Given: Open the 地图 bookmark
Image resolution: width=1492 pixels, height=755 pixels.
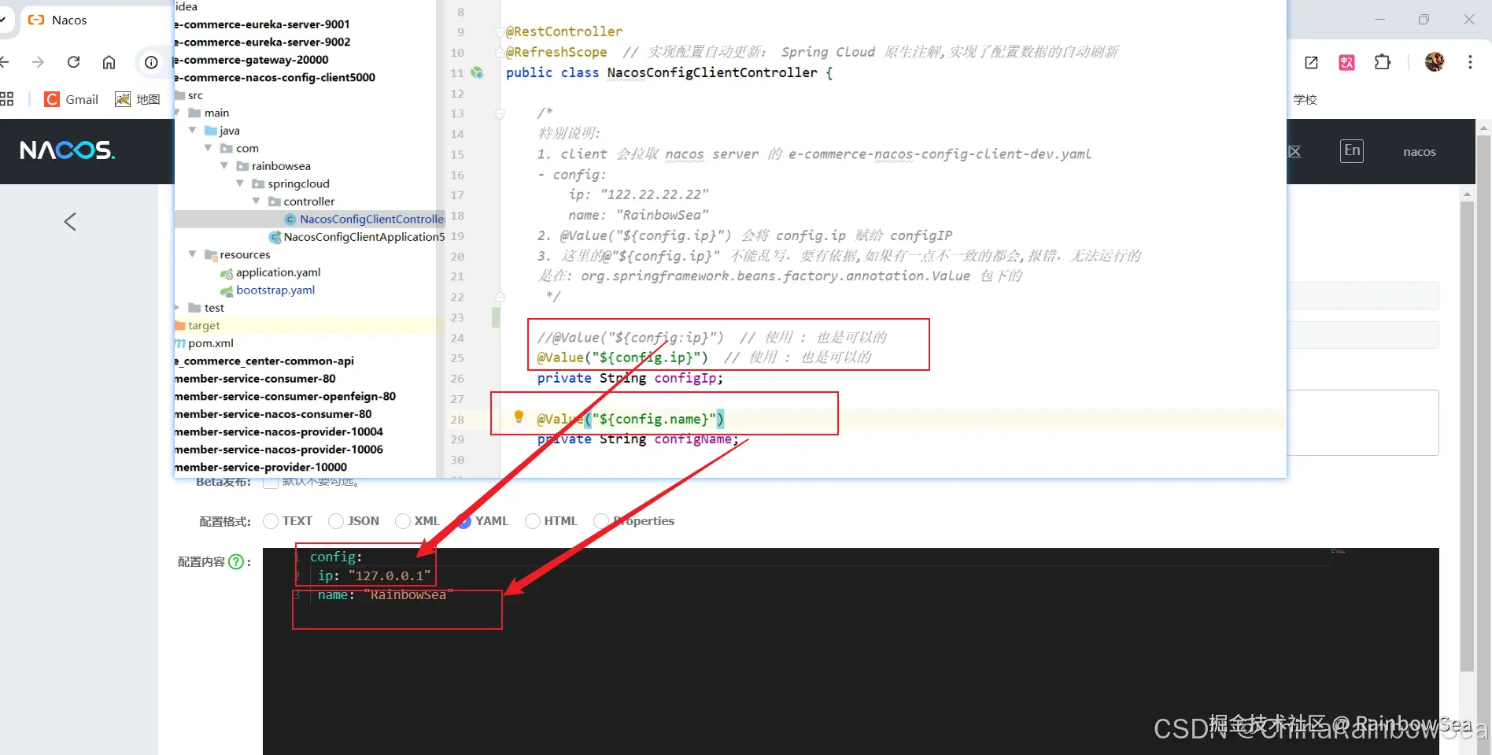Looking at the screenshot, I should 138,99.
